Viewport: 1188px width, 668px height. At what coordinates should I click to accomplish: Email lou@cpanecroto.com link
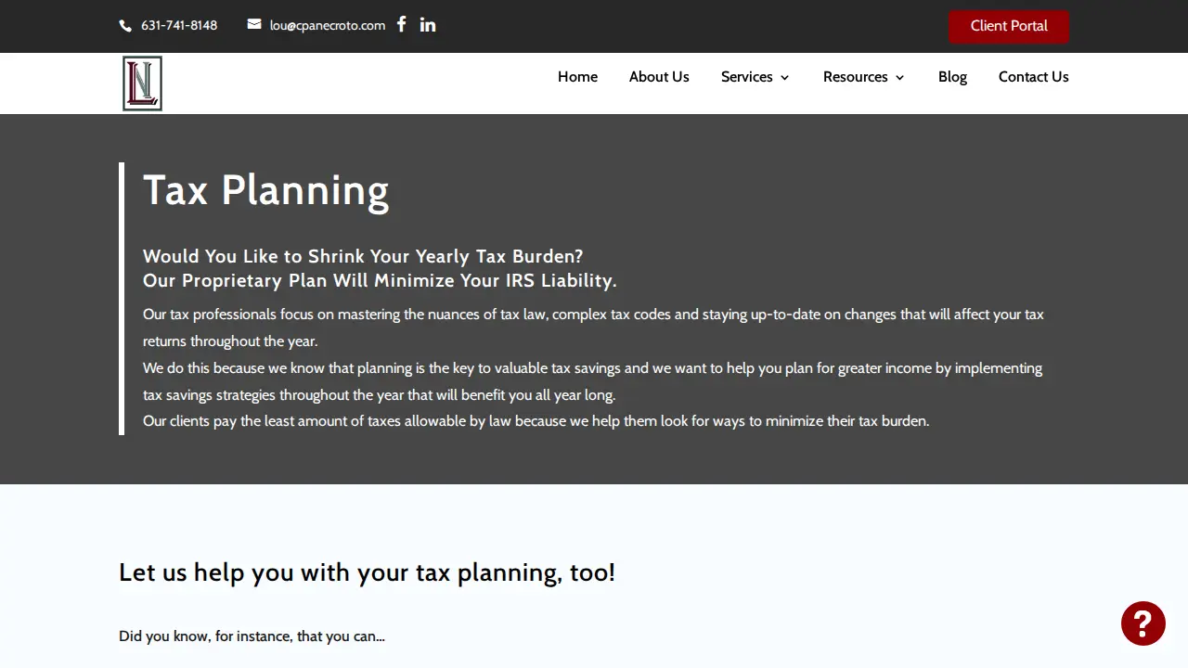pyautogui.click(x=328, y=25)
